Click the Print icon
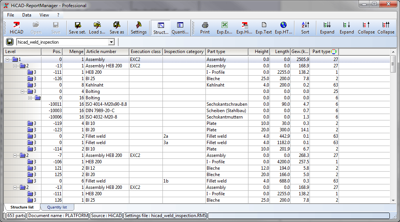400x222 pixels. click(x=205, y=28)
